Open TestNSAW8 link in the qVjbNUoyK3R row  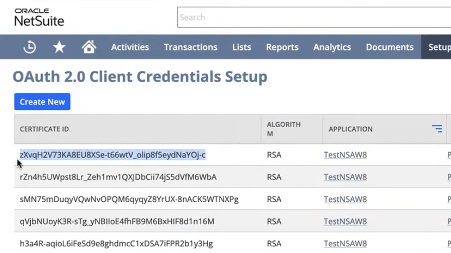coord(345,221)
